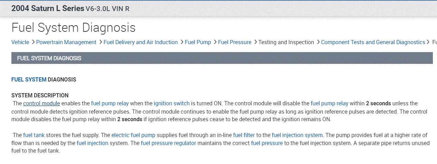Screen dimensions: 437x164
Task: Open Component Tests and General Diagnostics breadcrumb
Action: (373, 42)
